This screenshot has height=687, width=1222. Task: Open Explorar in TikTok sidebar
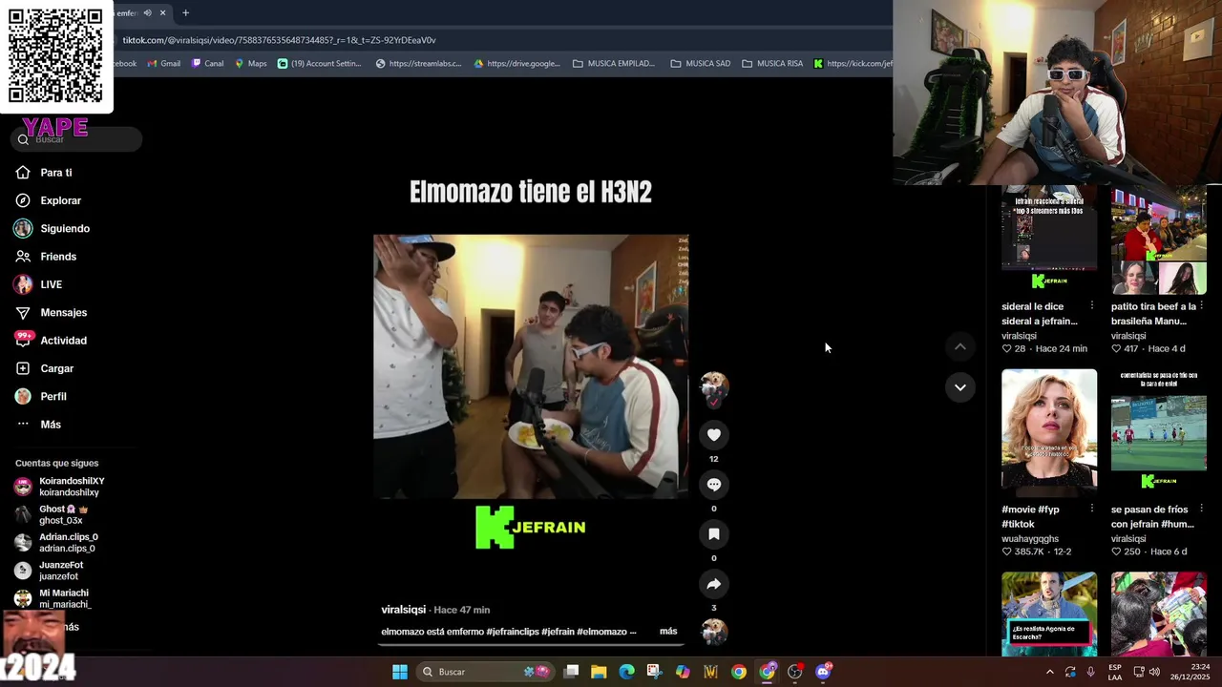(x=60, y=200)
